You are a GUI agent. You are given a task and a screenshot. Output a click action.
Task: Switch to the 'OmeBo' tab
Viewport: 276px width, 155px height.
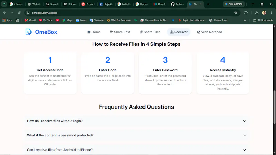[160, 4]
